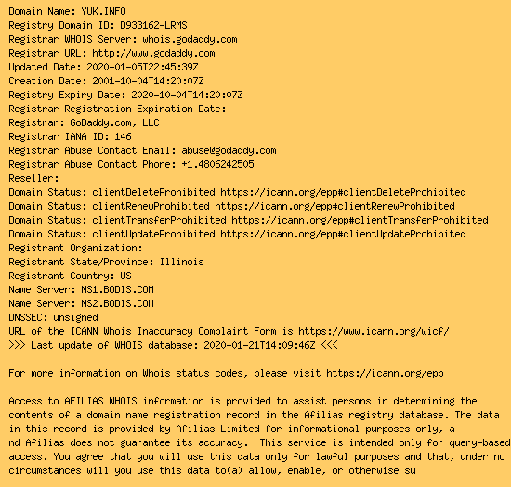Click the YUK.INFO domain name text
The image size is (511, 487).
click(x=103, y=11)
